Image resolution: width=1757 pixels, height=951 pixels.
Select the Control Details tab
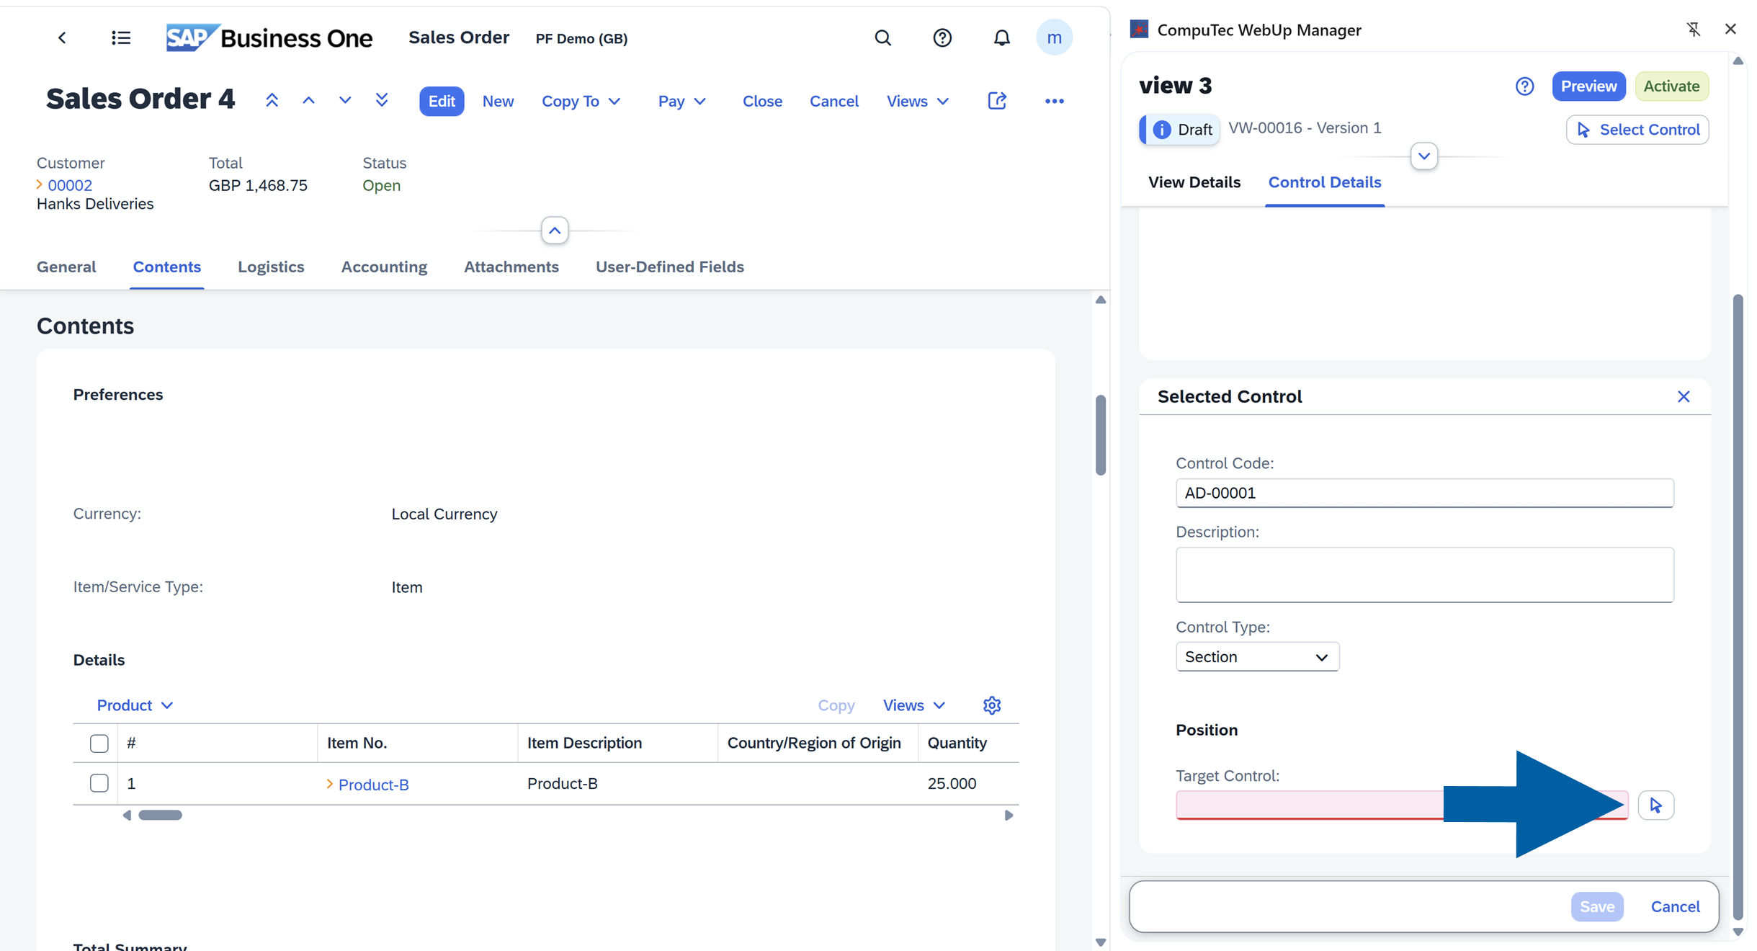point(1325,182)
